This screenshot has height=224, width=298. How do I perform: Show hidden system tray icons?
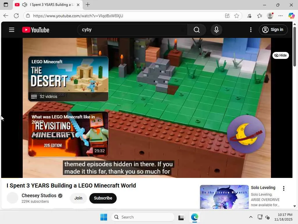[251, 217]
